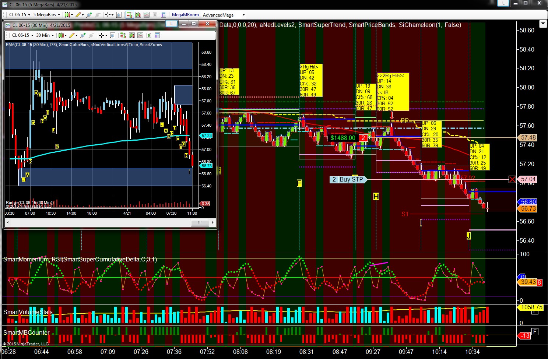
Task: Toggle the L lock button on main window
Action: point(503,3)
